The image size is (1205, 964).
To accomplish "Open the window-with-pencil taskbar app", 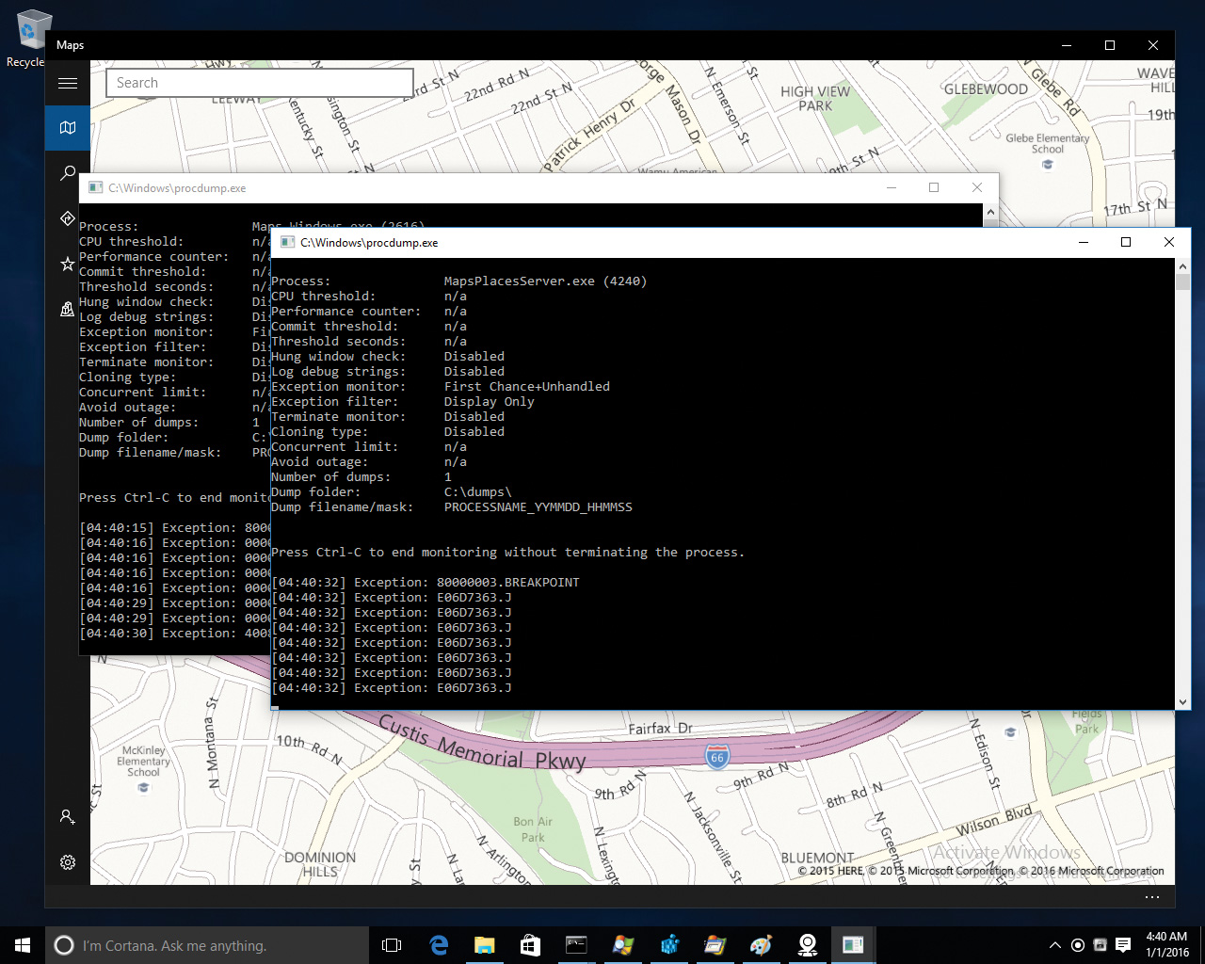I will click(x=715, y=945).
